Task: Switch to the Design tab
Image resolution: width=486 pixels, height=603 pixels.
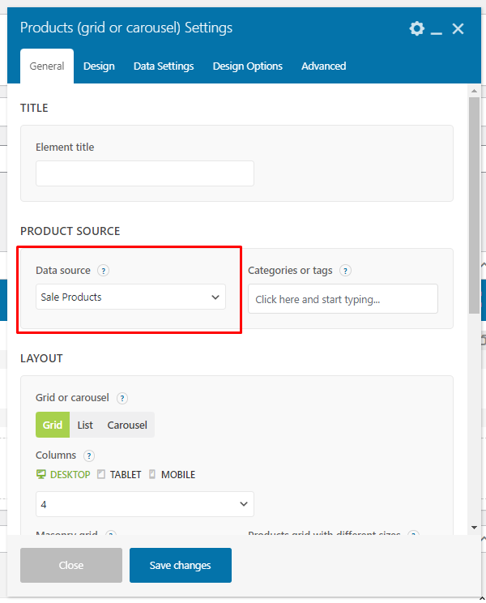Action: click(x=99, y=66)
